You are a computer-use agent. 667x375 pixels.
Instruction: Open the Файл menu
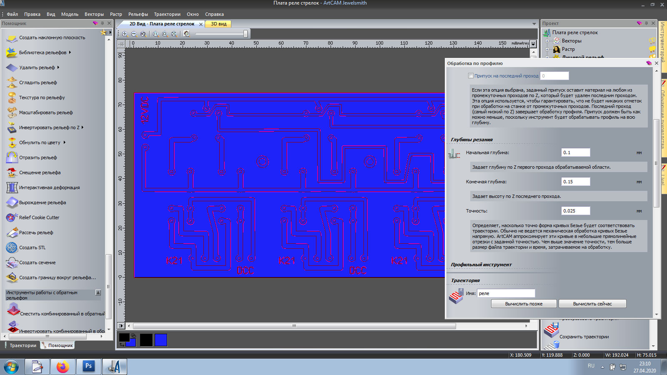(12, 14)
